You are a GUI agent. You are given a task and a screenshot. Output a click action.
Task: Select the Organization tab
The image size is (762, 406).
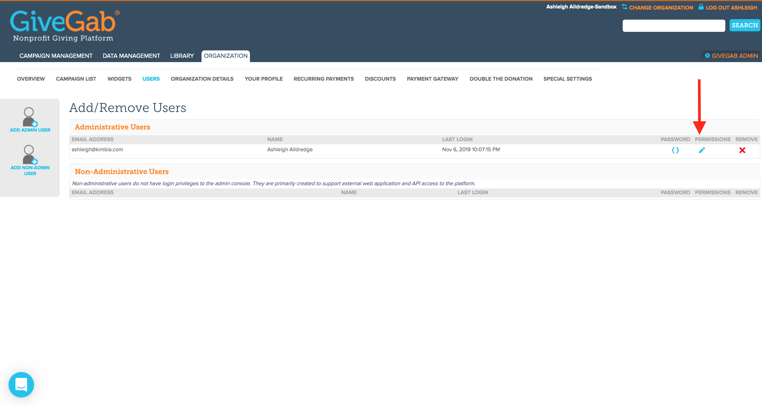click(x=226, y=56)
